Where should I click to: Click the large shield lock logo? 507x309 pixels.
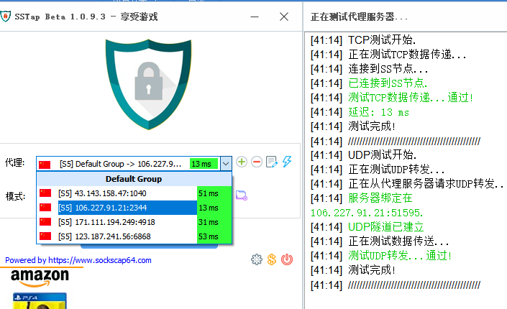click(x=148, y=85)
